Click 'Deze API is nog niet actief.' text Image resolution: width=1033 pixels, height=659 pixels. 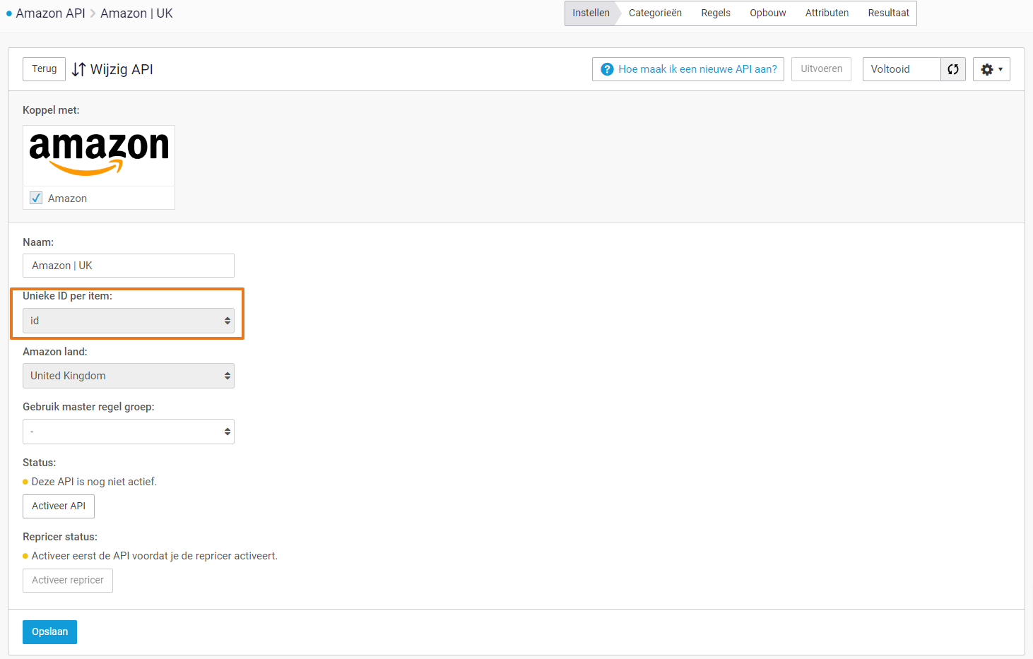[x=94, y=482]
